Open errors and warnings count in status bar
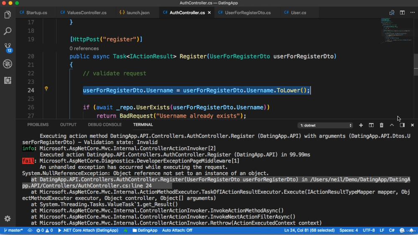Image resolution: width=418 pixels, height=235 pixels. point(45,230)
